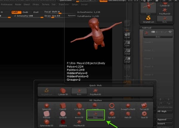The image size is (179, 128).
Task: Collapse the 3D Meshes section
Action: (x=95, y=100)
